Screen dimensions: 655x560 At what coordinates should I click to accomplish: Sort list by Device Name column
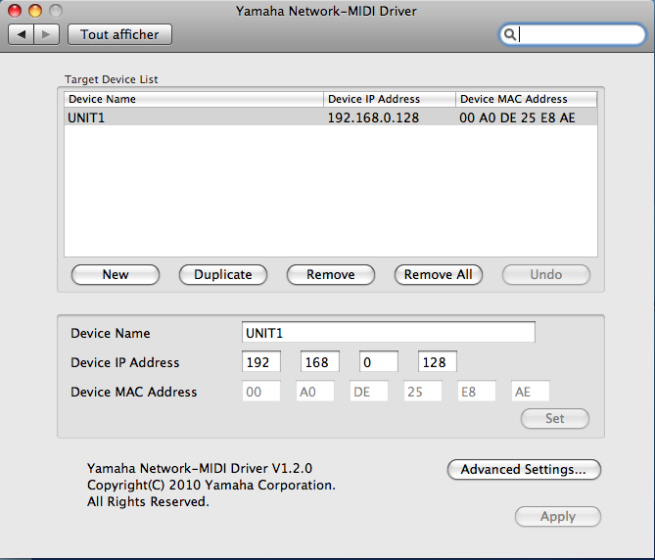(194, 99)
